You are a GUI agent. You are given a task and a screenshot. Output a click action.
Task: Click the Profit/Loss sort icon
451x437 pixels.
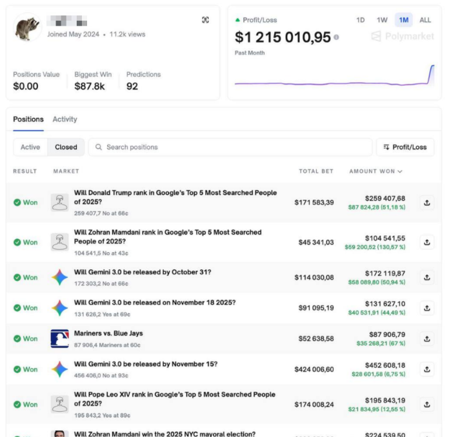pos(386,147)
